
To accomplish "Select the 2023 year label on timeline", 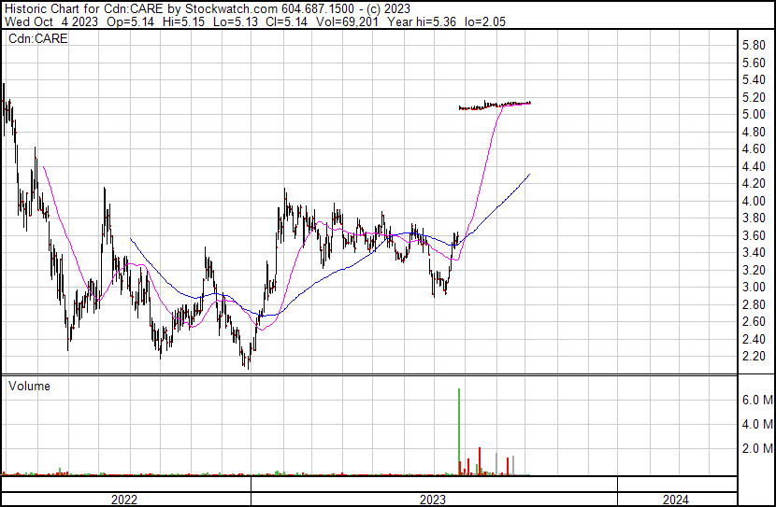I will [433, 500].
